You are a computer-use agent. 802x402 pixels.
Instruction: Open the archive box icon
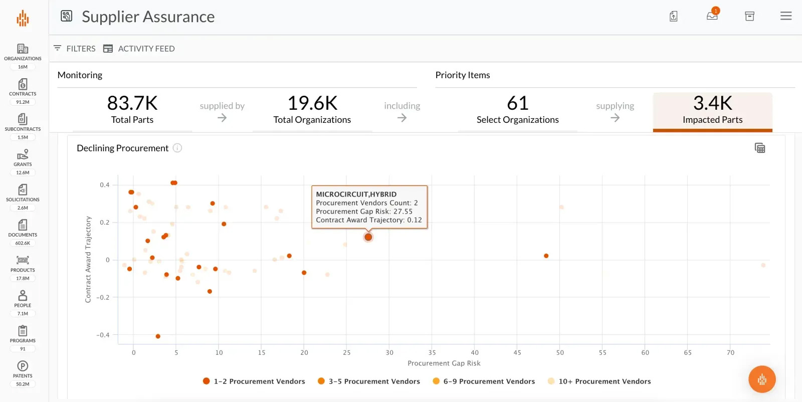pyautogui.click(x=749, y=16)
